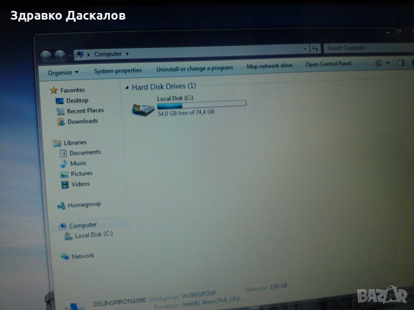The image size is (414, 310).
Task: Open the Organize dropdown menu
Action: pyautogui.click(x=63, y=72)
